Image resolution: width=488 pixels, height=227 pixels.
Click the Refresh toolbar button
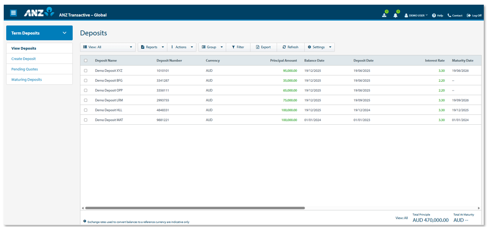[x=290, y=47]
